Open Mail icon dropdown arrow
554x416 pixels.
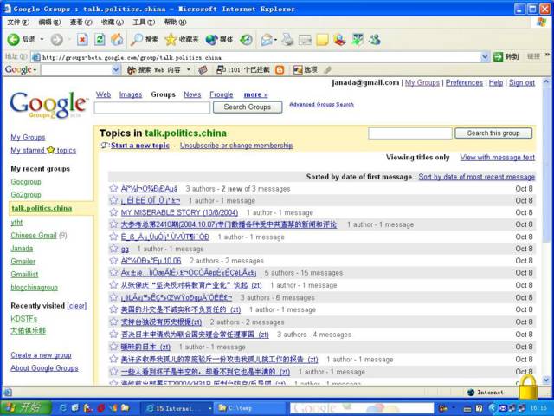(x=275, y=40)
